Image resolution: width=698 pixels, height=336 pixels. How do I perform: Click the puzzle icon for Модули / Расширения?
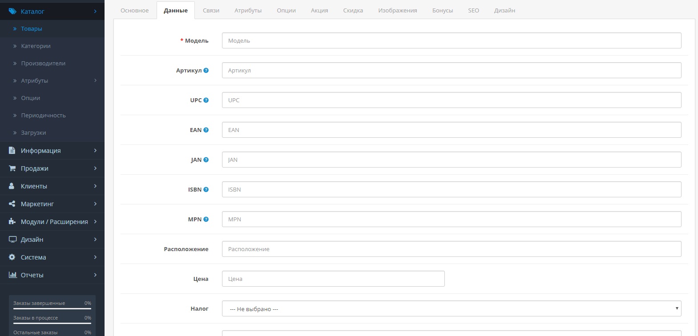click(x=12, y=222)
